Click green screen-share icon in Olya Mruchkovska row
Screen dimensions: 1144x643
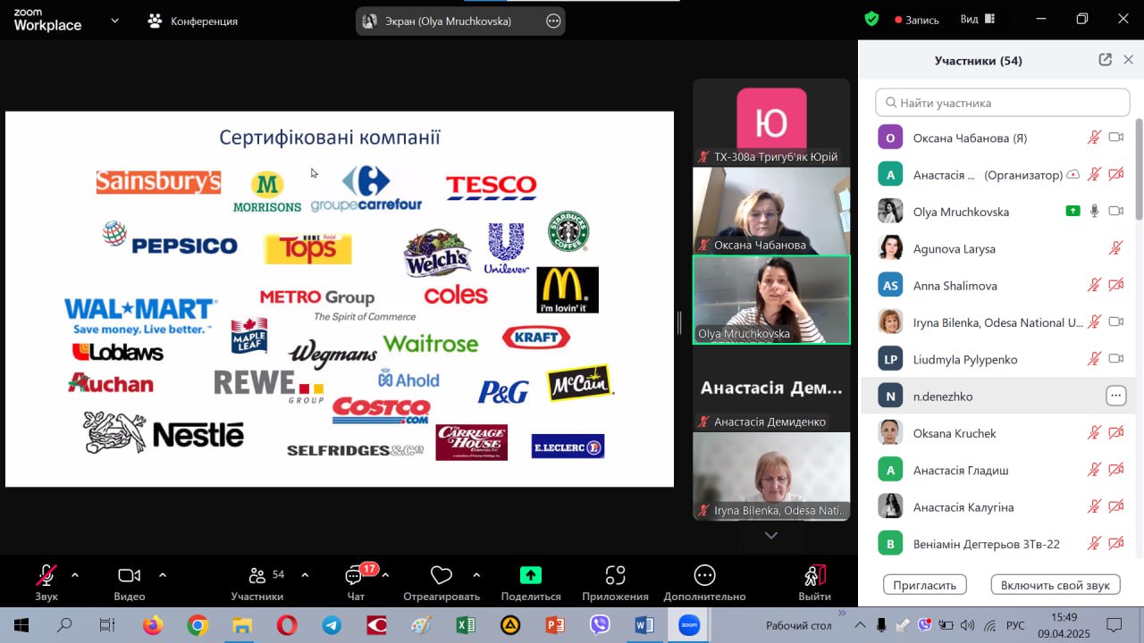pos(1072,212)
